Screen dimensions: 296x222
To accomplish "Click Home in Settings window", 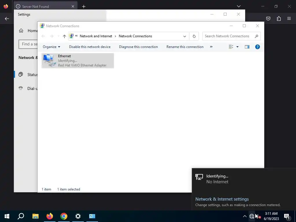I will [28, 31].
